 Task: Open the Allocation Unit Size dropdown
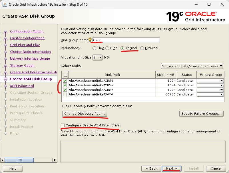(x=97, y=57)
